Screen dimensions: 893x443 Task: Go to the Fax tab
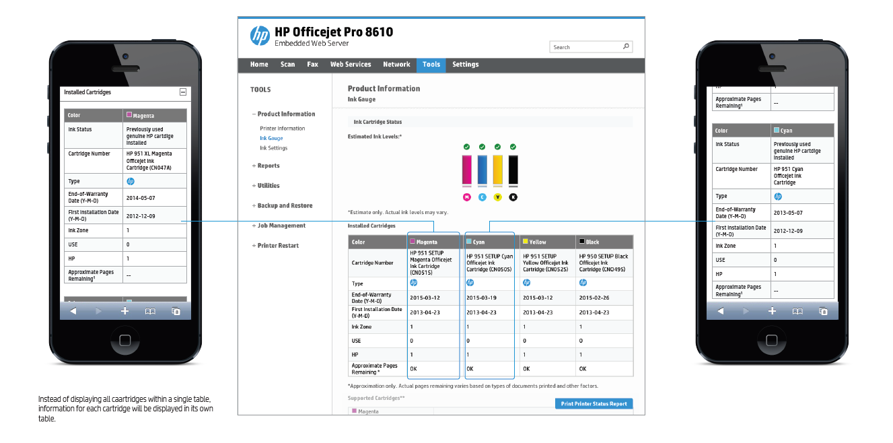pyautogui.click(x=313, y=65)
